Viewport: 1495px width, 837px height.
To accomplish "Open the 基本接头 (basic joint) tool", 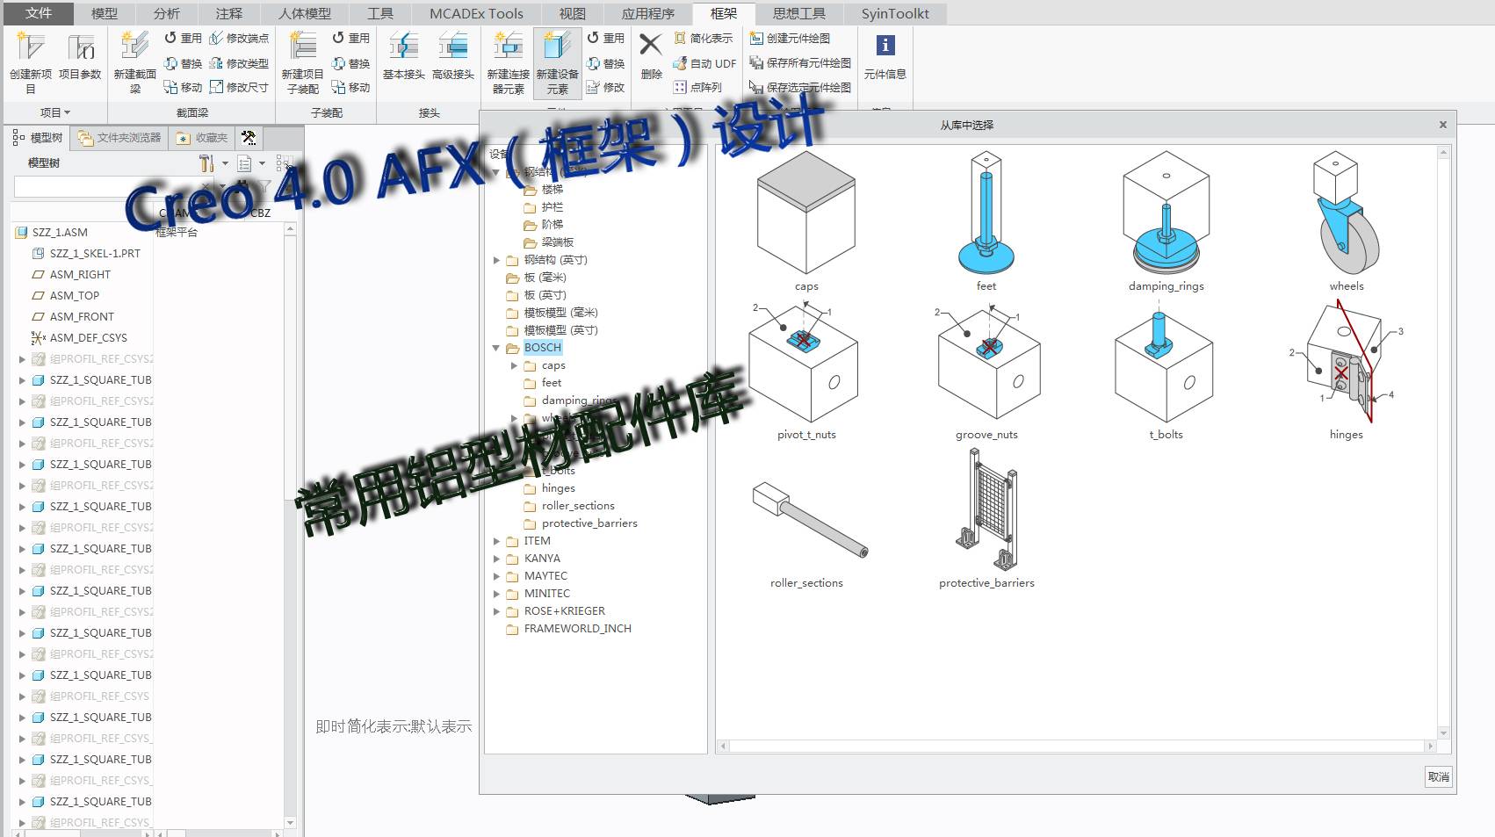I will click(x=403, y=49).
